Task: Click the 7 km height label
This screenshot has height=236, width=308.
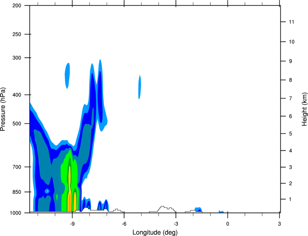Action: 290,98
